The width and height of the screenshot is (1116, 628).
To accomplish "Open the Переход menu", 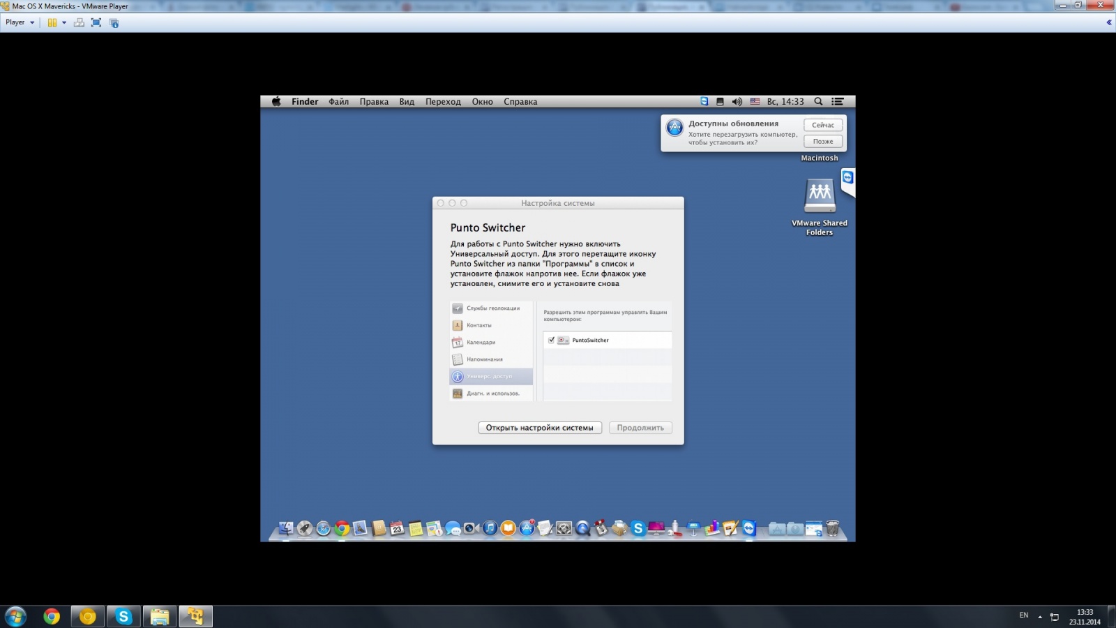I will (x=443, y=101).
